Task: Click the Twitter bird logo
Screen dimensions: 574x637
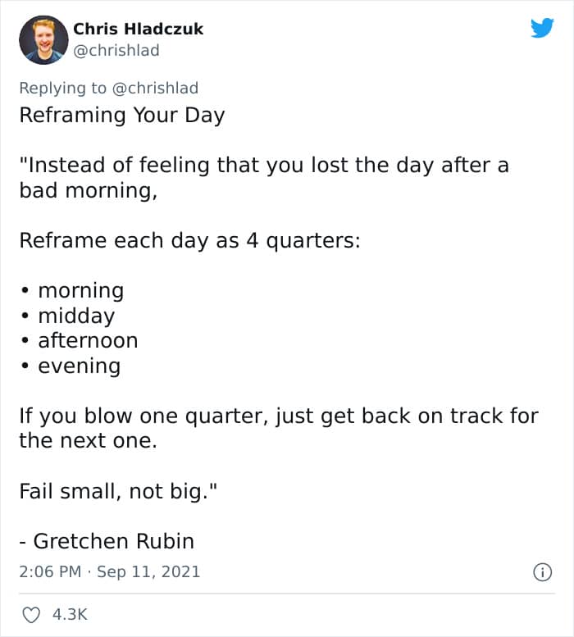Action: 542,29
